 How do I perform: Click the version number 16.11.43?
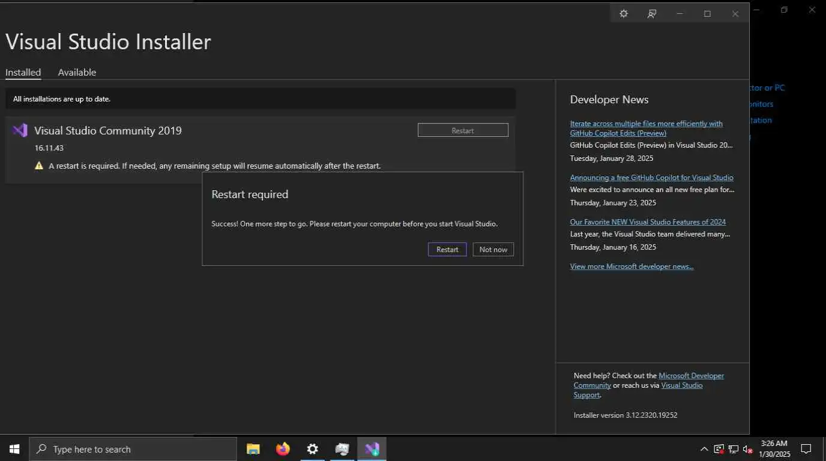tap(49, 148)
